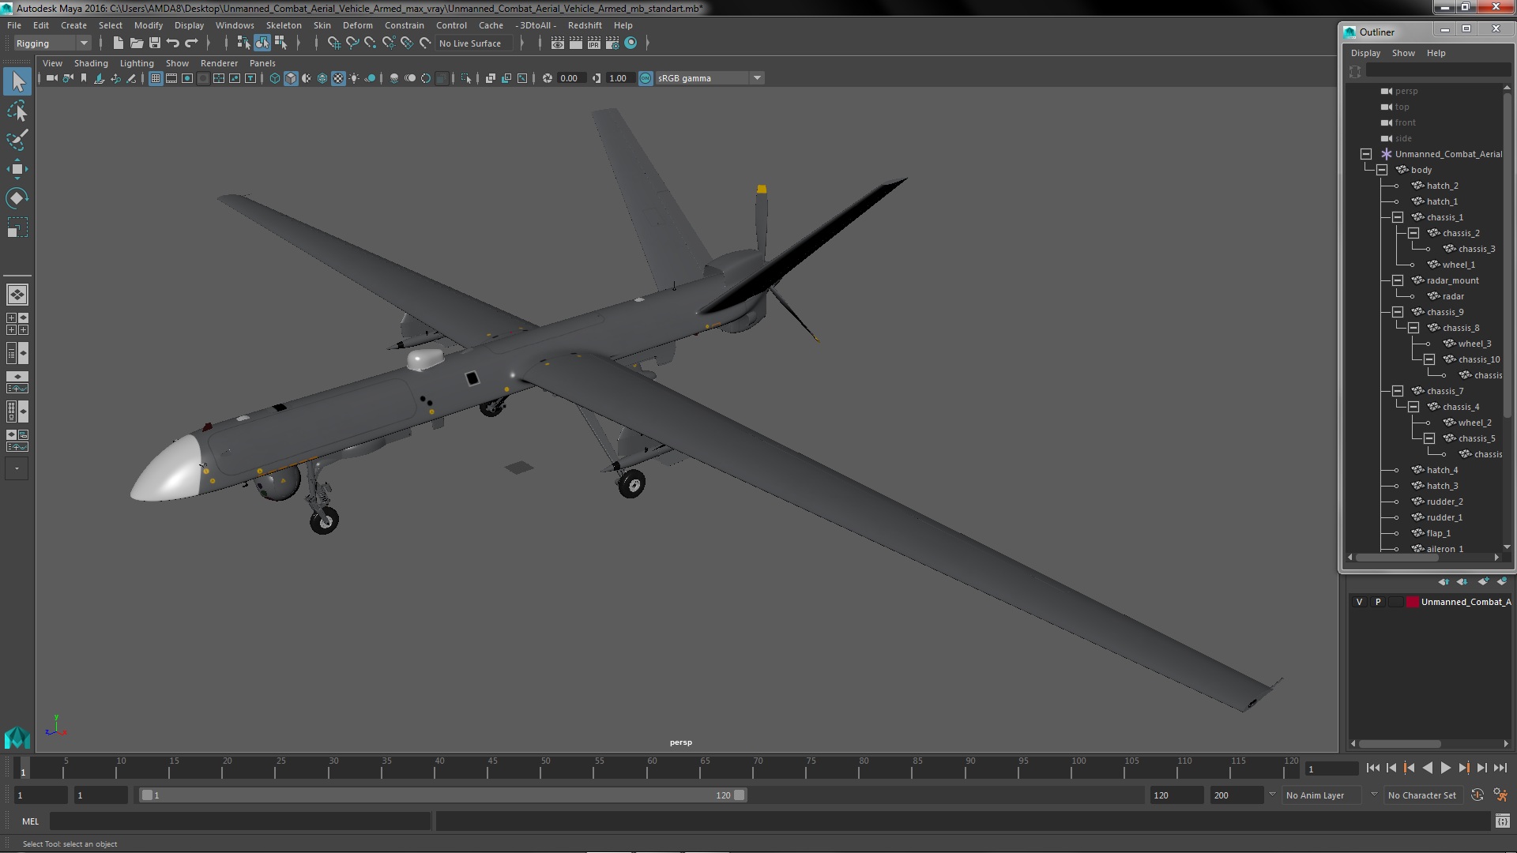1517x853 pixels.
Task: Start IPR render
Action: [594, 43]
